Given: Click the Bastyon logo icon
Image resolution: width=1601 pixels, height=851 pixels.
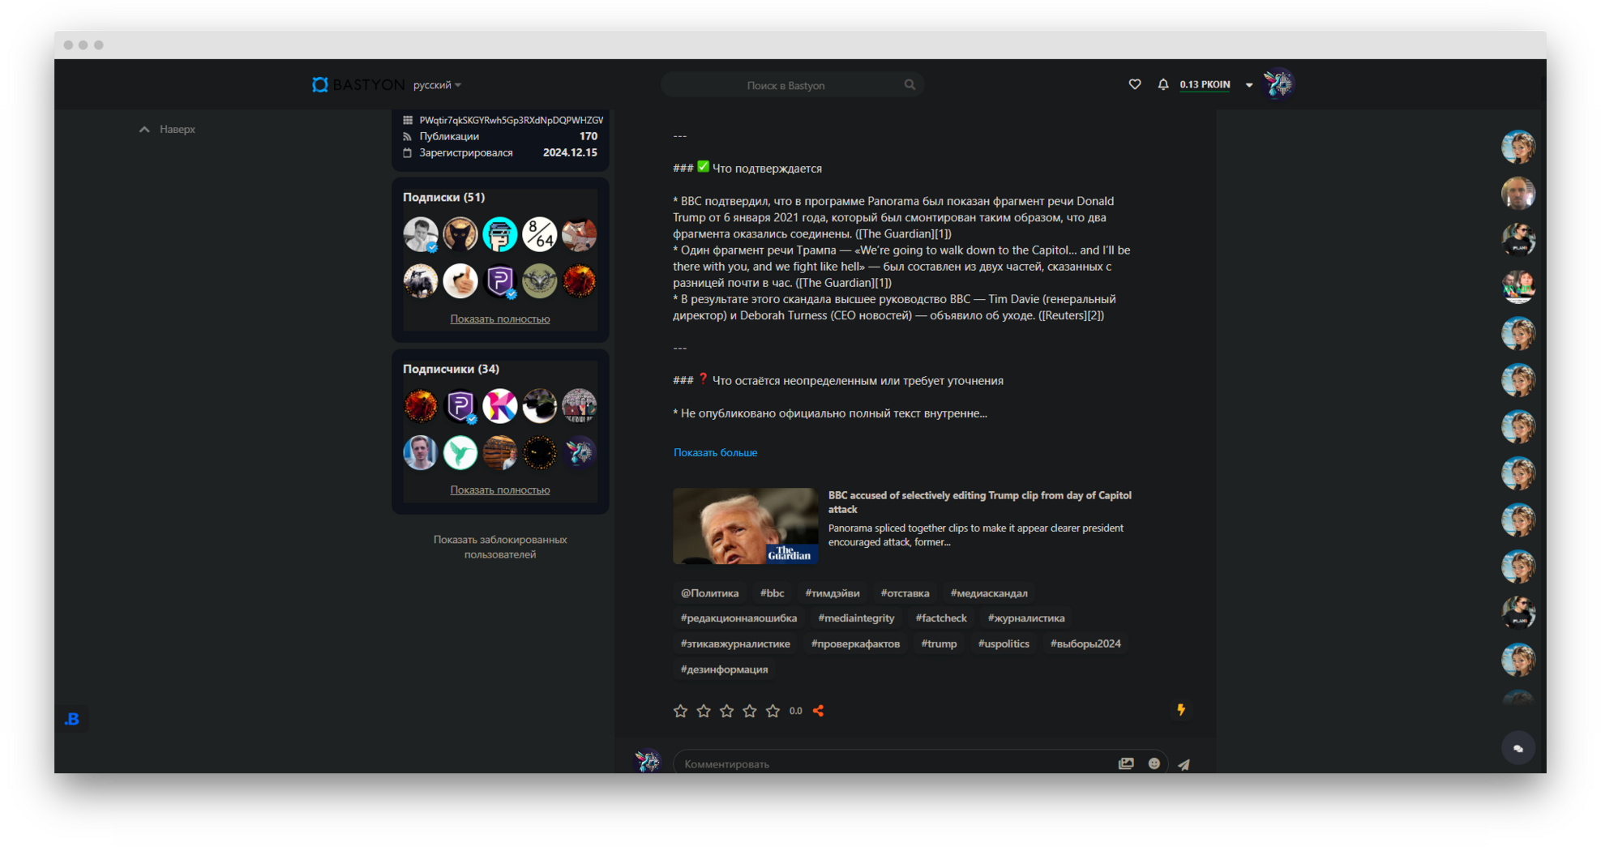Looking at the screenshot, I should point(320,85).
